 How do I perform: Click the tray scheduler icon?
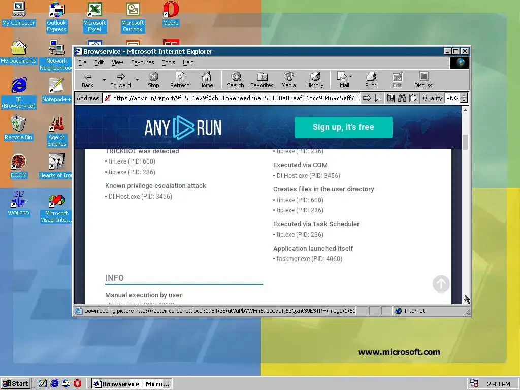(474, 384)
